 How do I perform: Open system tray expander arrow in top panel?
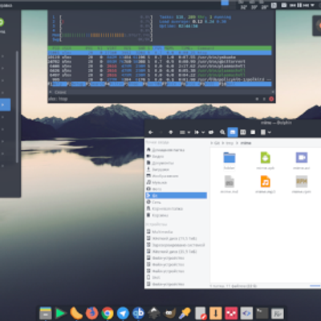[x=312, y=5]
